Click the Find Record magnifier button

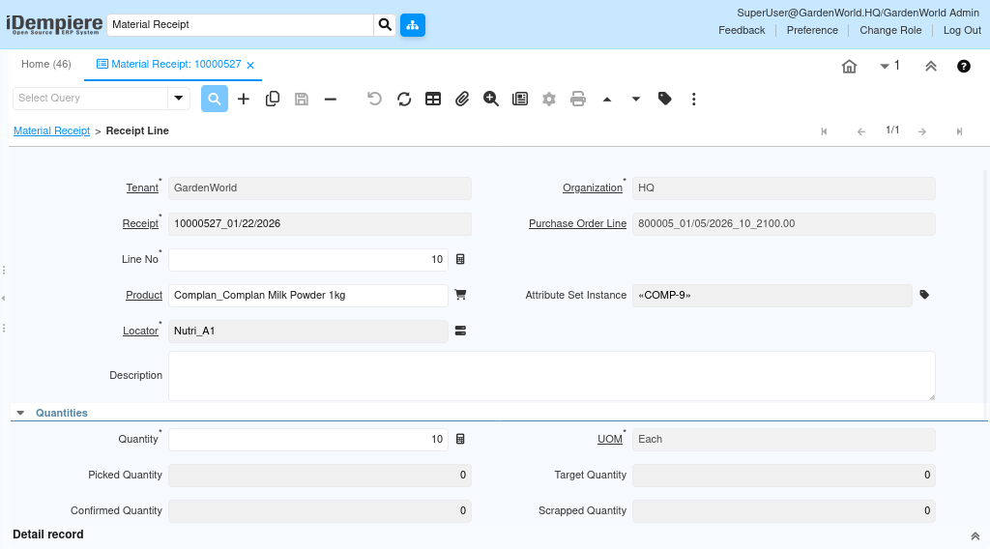coord(215,99)
